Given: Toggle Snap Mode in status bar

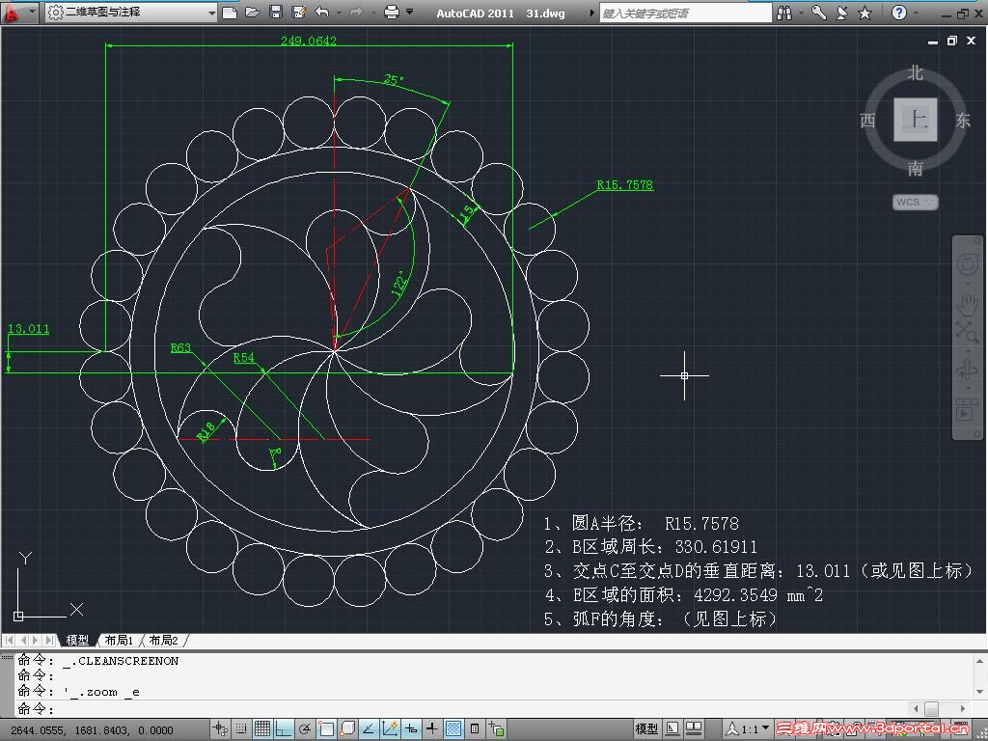Looking at the screenshot, I should [x=241, y=729].
